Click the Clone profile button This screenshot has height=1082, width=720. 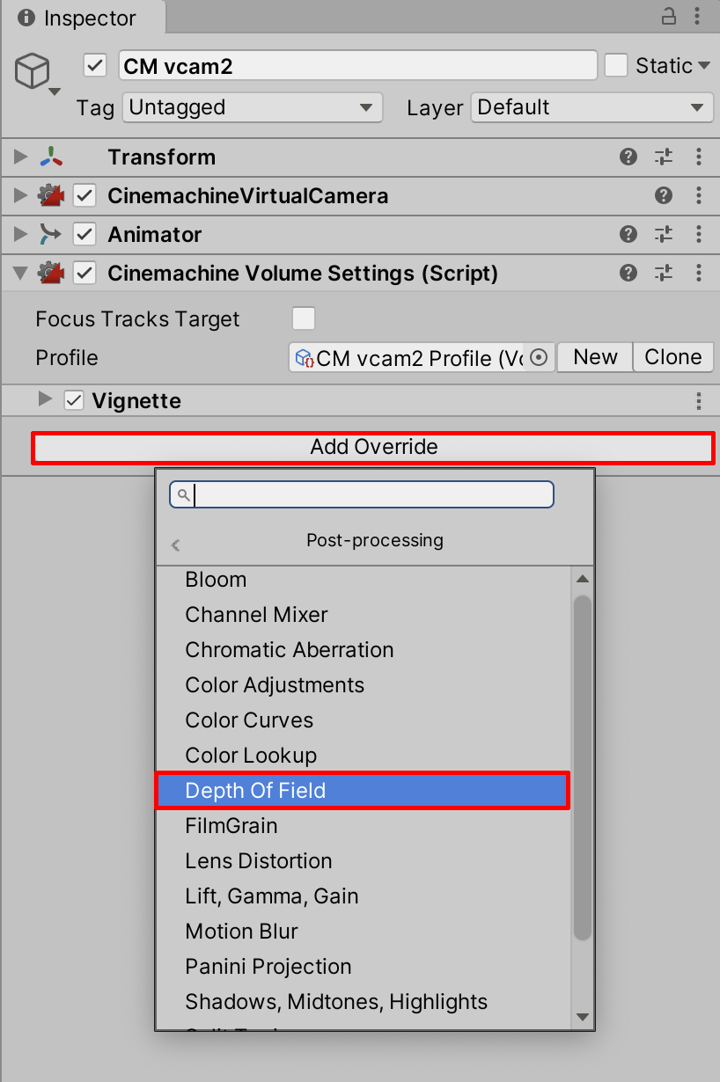pos(673,357)
